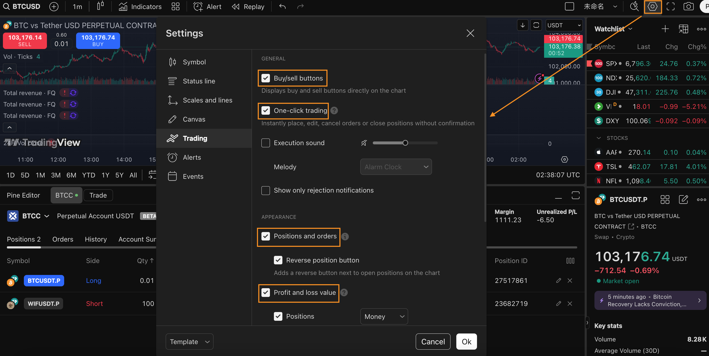Image resolution: width=709 pixels, height=356 pixels.
Task: Adjust the execution sound volume slider
Action: (405, 143)
